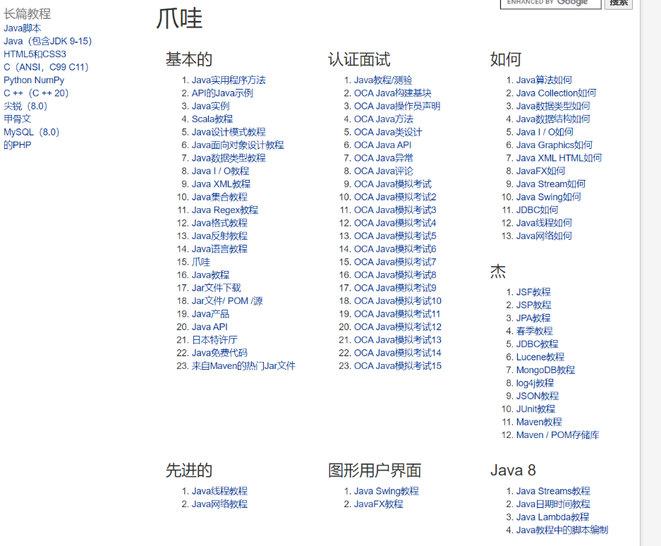Open Jar文件/ POM /源 link
The width and height of the screenshot is (661, 546).
227,301
